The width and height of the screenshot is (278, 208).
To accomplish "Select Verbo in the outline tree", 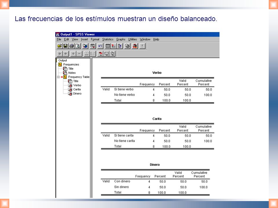I will (77, 85).
